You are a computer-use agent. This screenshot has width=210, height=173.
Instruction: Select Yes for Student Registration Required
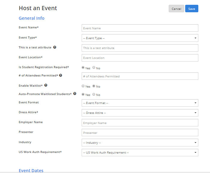tap(83, 68)
